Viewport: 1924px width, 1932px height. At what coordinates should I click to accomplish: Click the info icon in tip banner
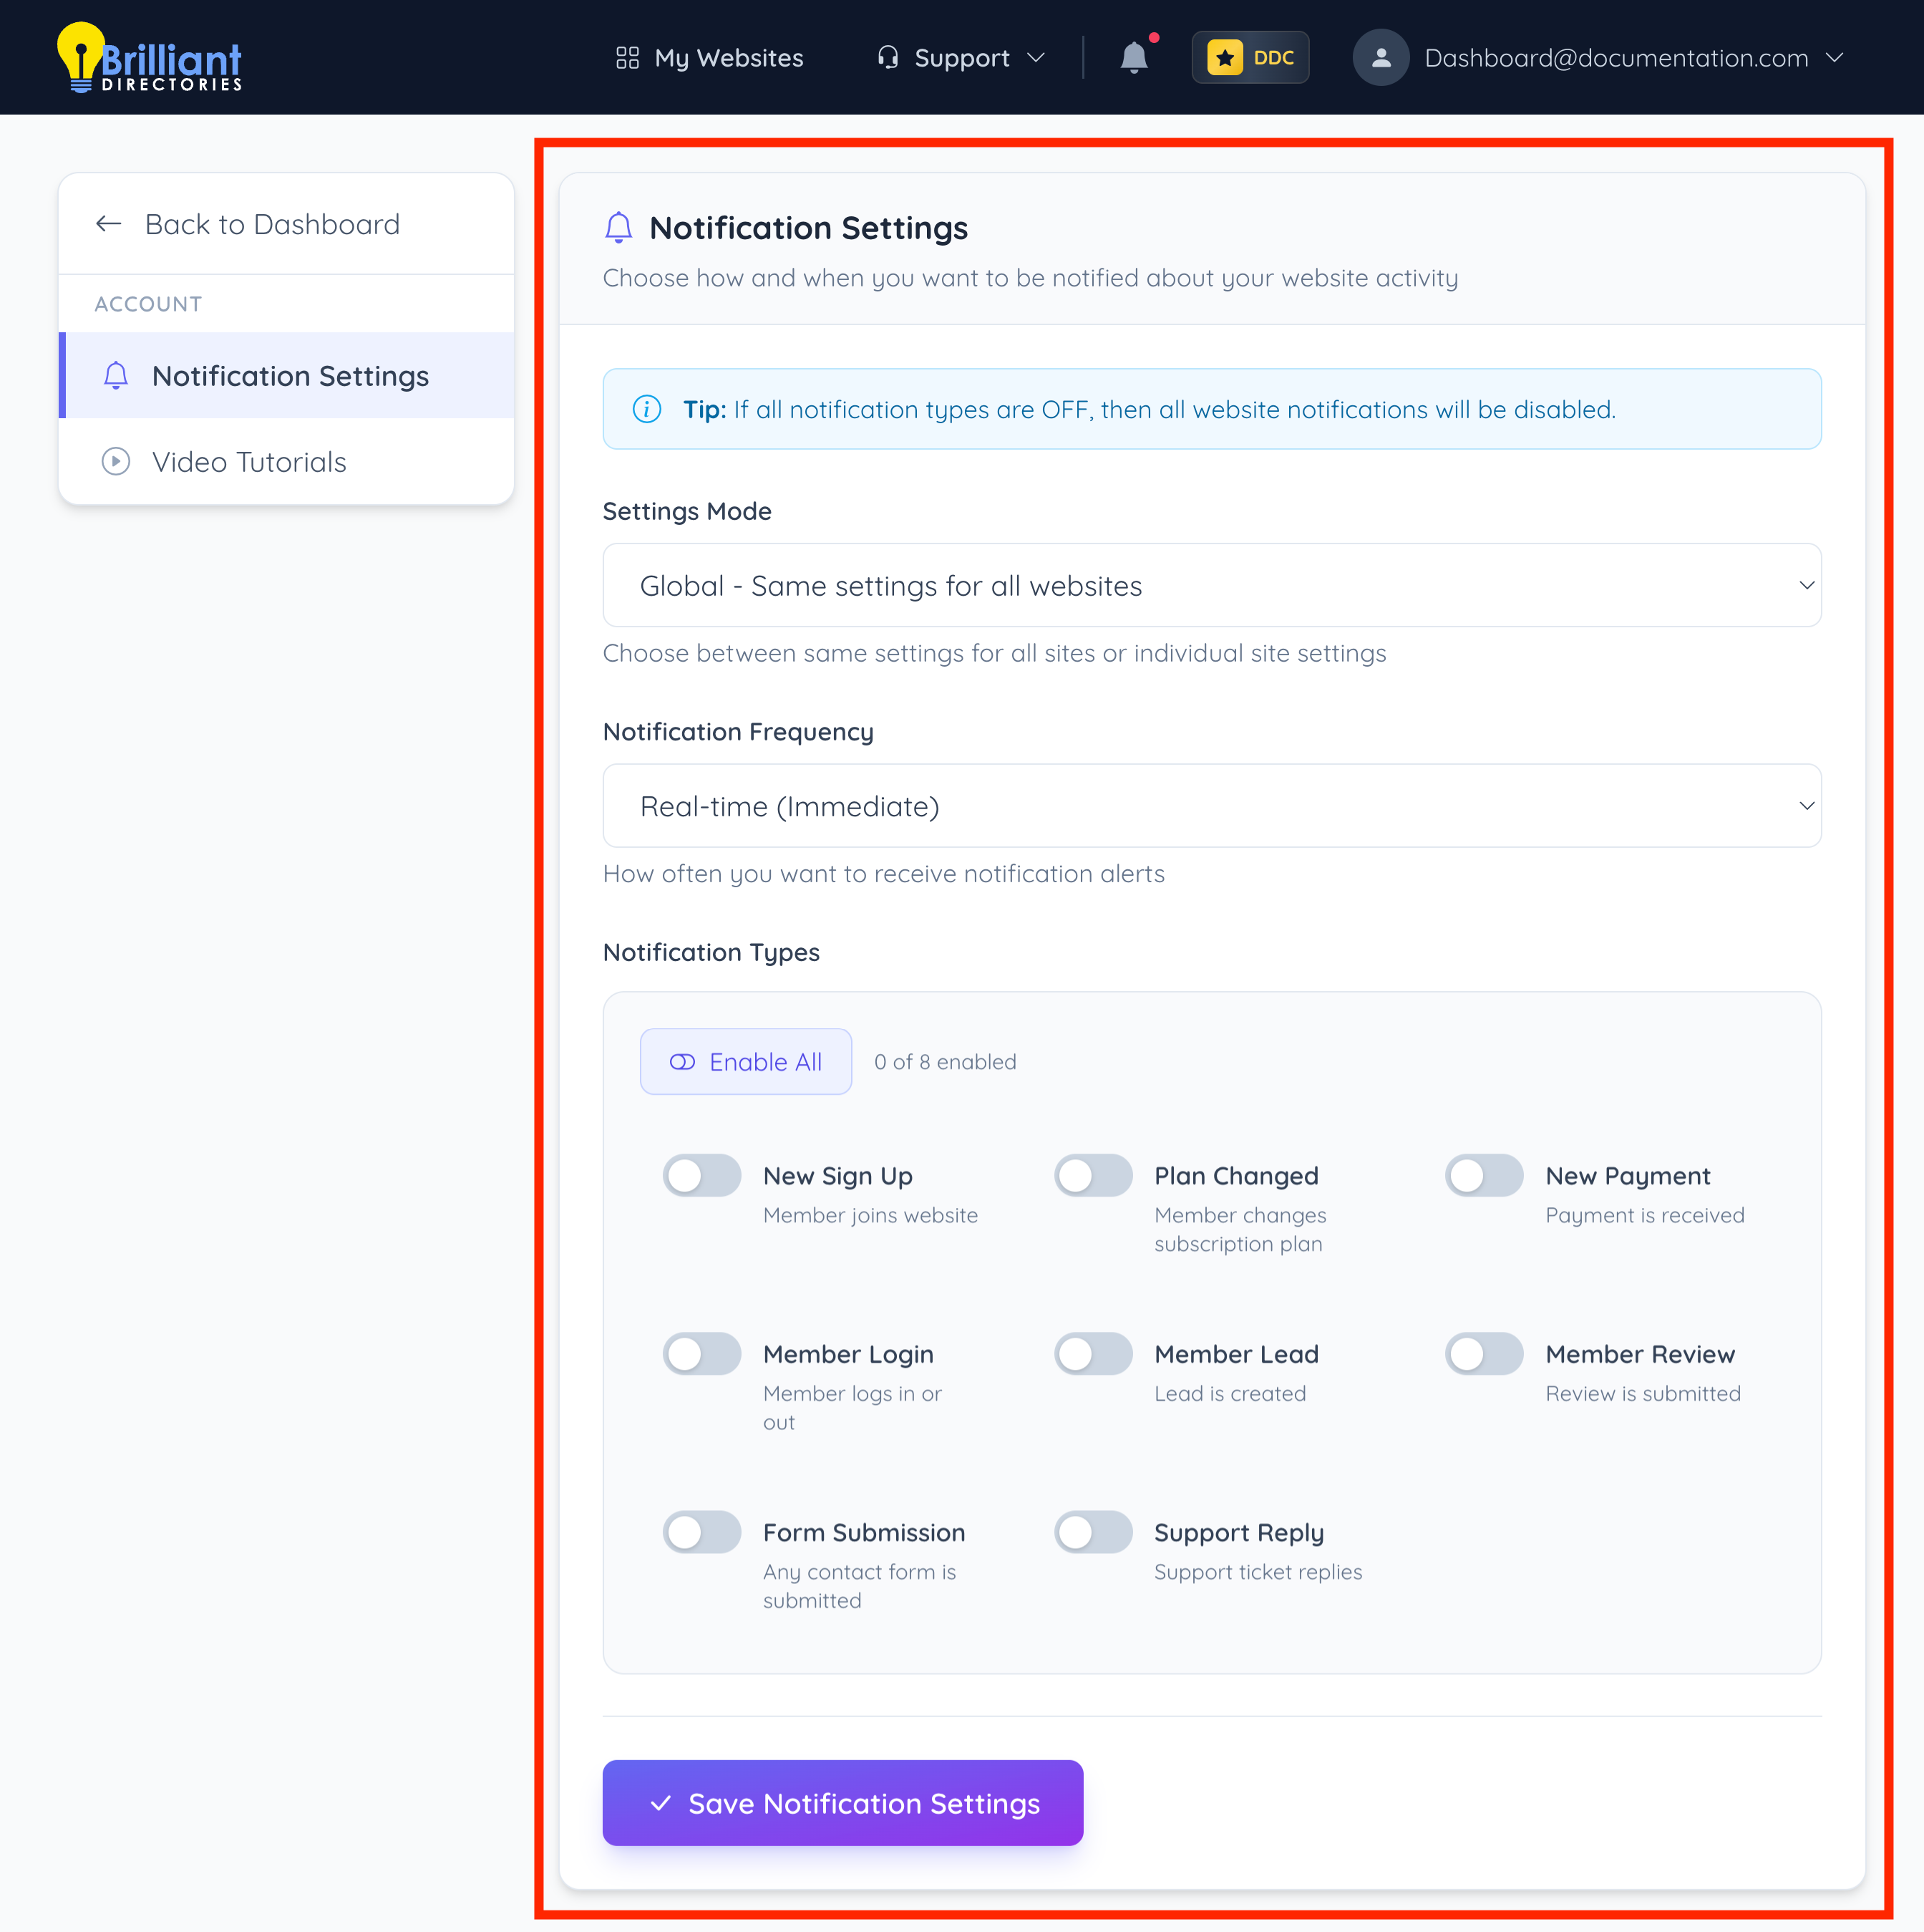click(x=646, y=409)
